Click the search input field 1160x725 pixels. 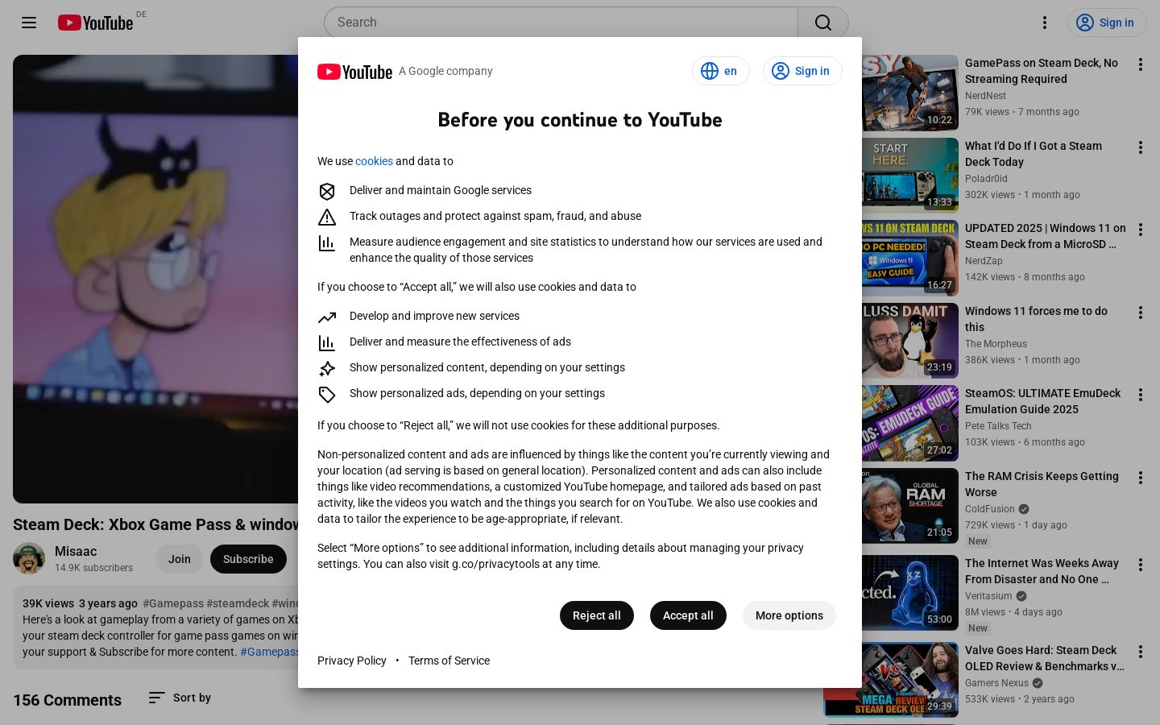click(x=561, y=23)
